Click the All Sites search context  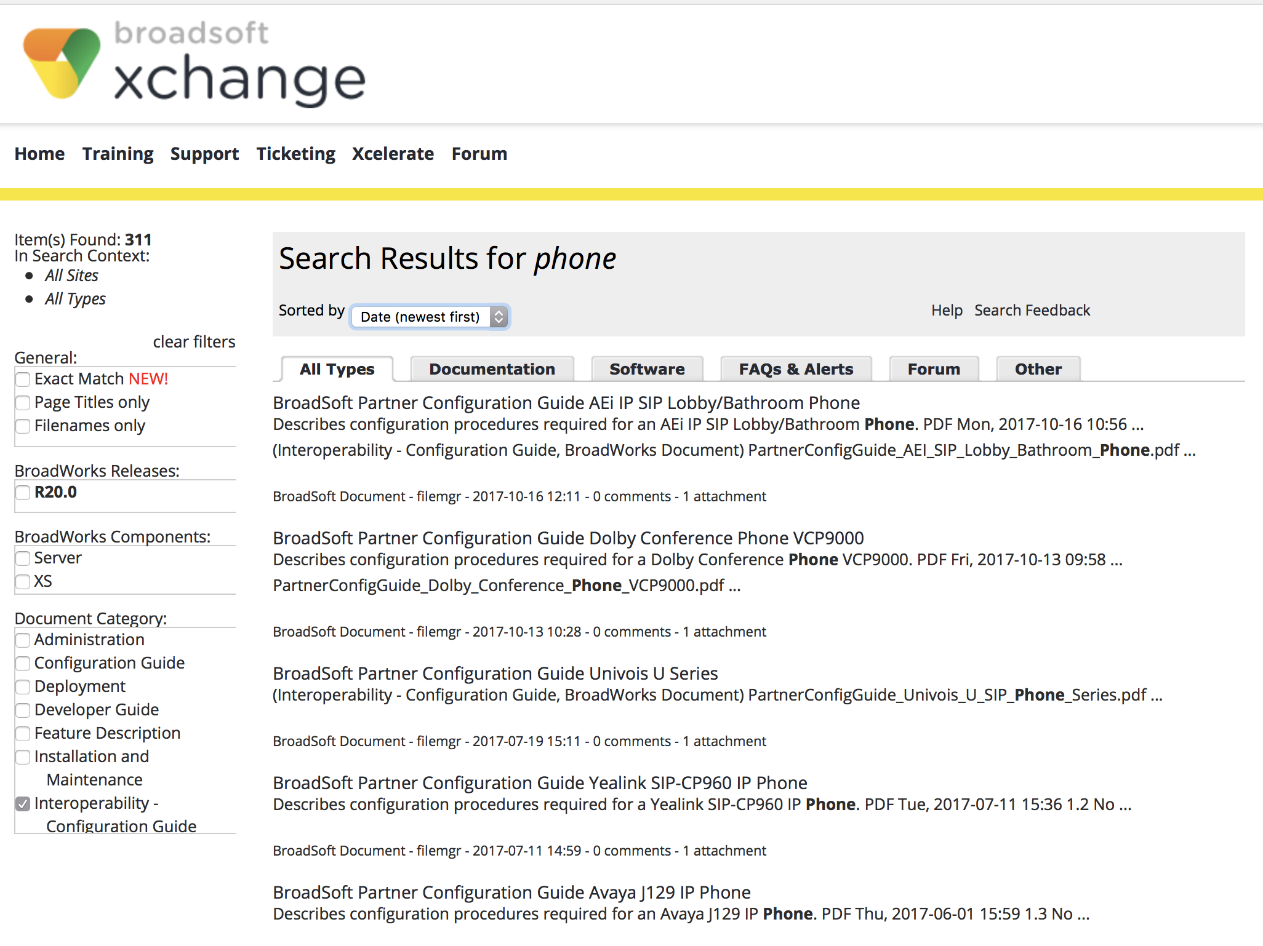pyautogui.click(x=71, y=276)
